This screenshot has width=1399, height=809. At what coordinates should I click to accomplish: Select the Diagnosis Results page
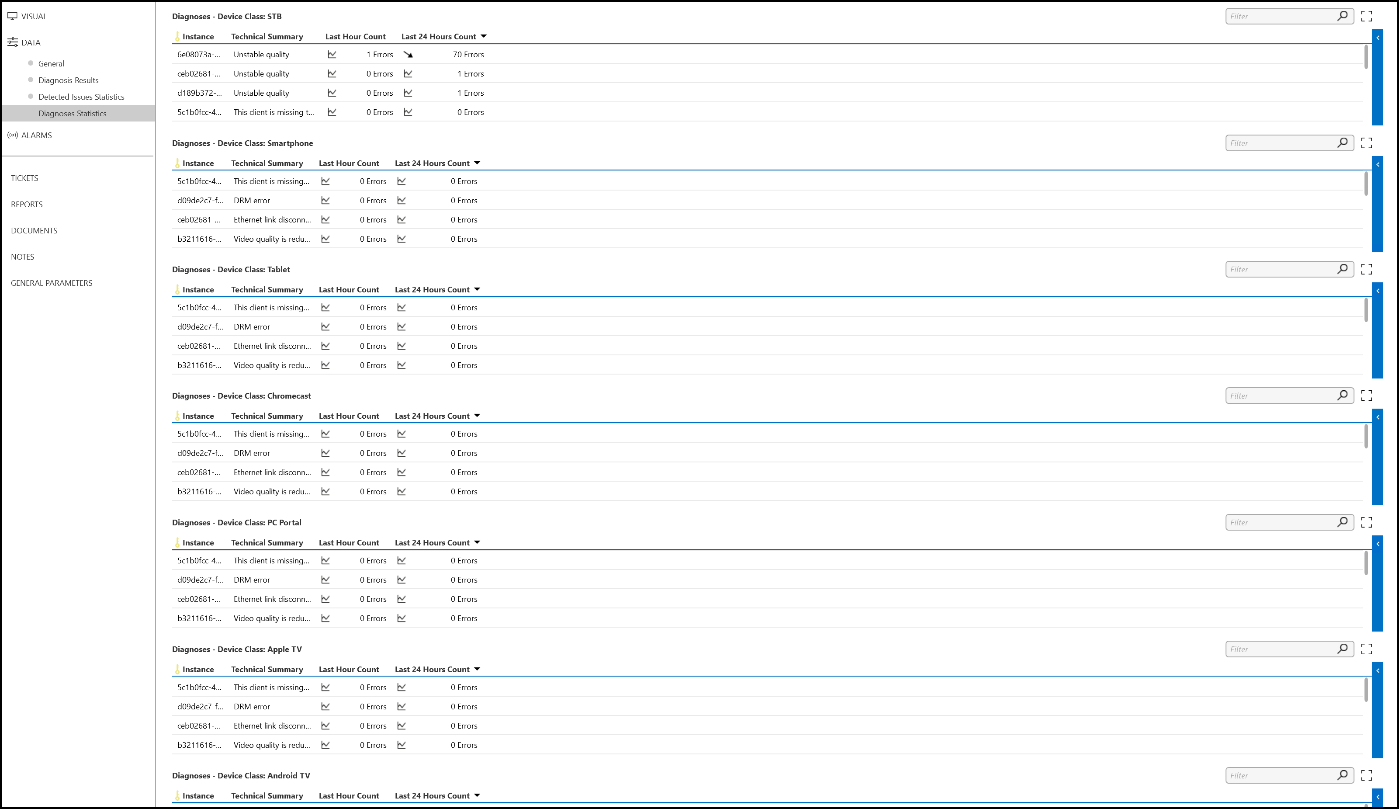(x=68, y=80)
